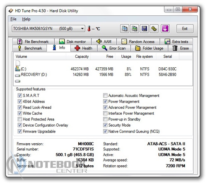
Task: Toggle the Host Protected Area checkbox
Action: pos(20,119)
